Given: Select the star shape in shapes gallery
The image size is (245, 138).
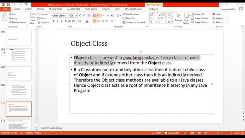Looking at the screenshot, I should [x=169, y=22].
